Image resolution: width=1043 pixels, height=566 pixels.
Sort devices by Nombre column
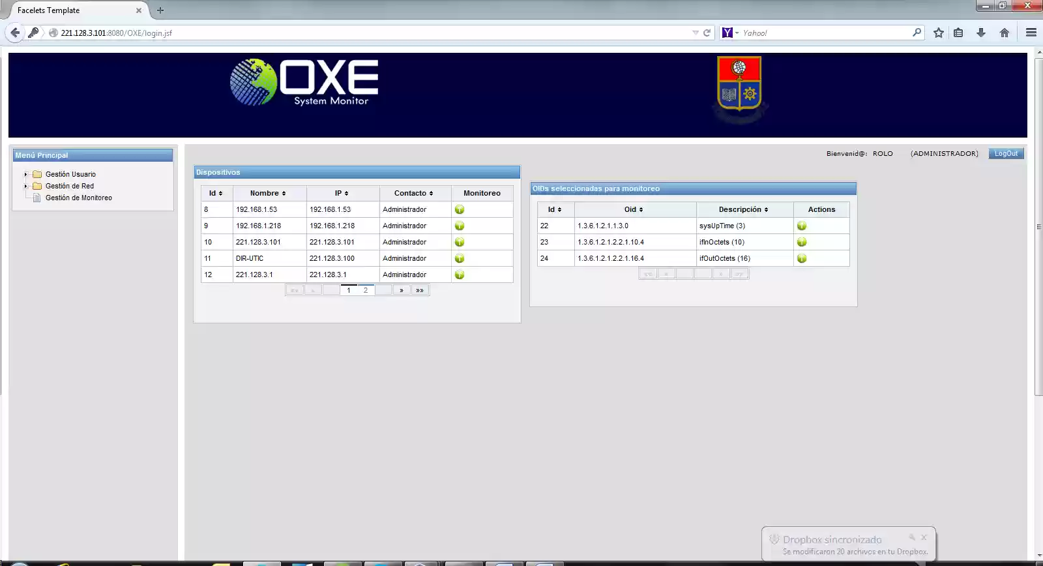[269, 193]
